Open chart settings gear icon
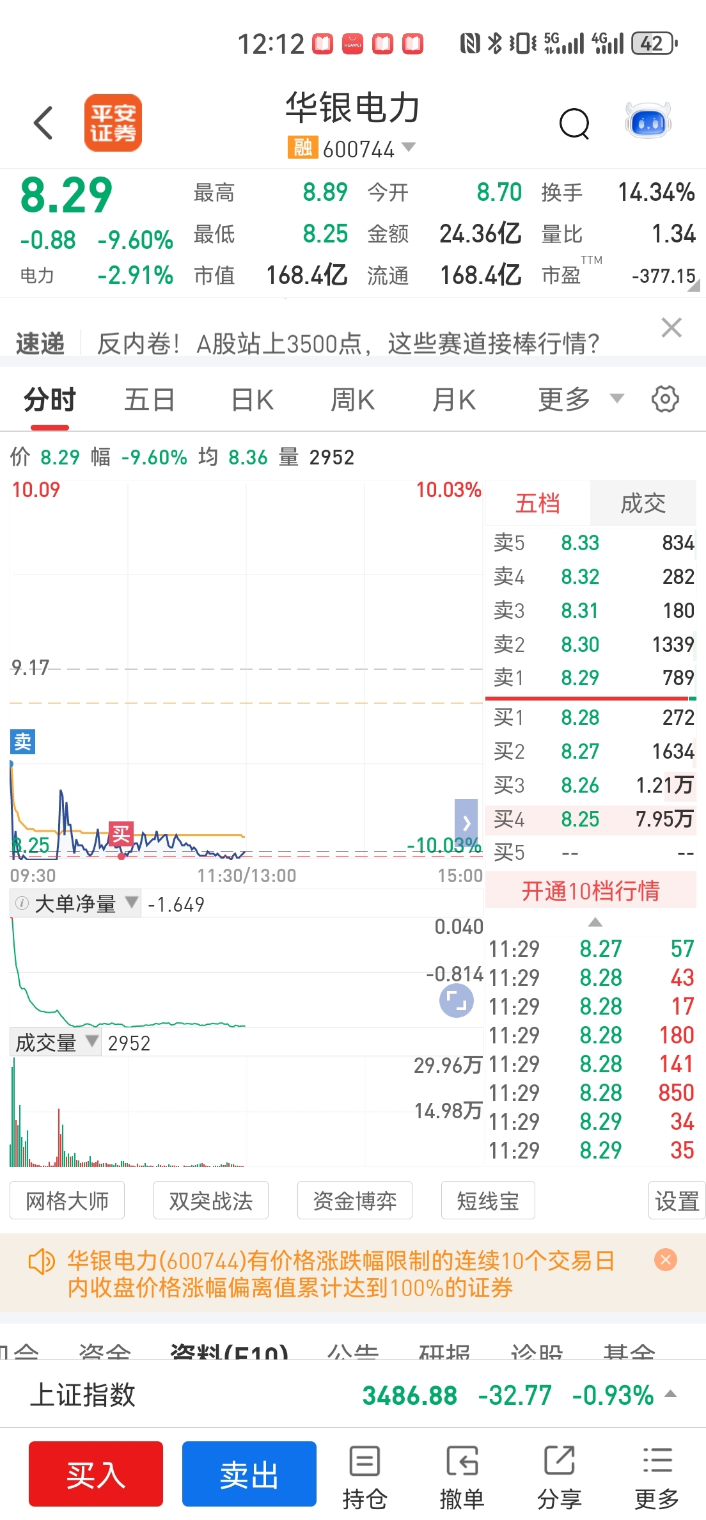This screenshot has width=706, height=1520. coord(665,399)
